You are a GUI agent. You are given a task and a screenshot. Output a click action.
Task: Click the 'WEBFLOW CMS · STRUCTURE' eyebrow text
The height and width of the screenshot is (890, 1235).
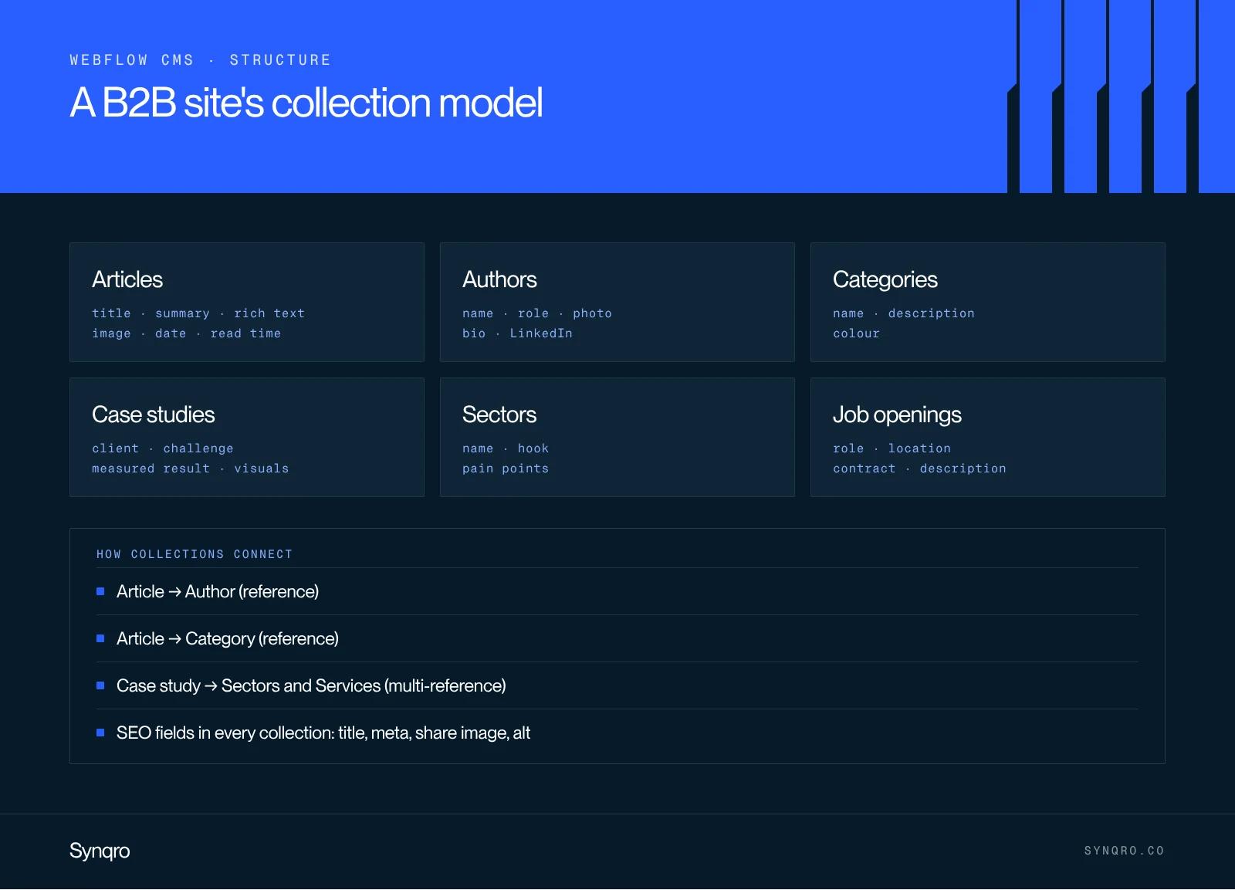tap(201, 60)
